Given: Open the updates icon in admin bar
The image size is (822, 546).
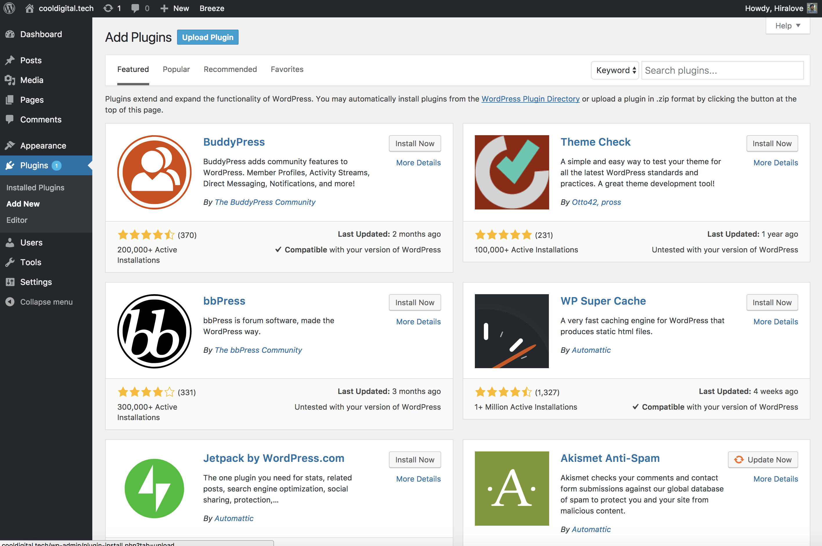Looking at the screenshot, I should [112, 8].
